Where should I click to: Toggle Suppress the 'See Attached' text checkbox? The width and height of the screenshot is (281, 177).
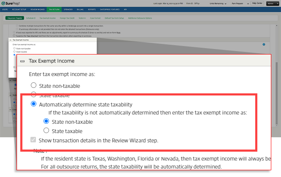point(14,36)
